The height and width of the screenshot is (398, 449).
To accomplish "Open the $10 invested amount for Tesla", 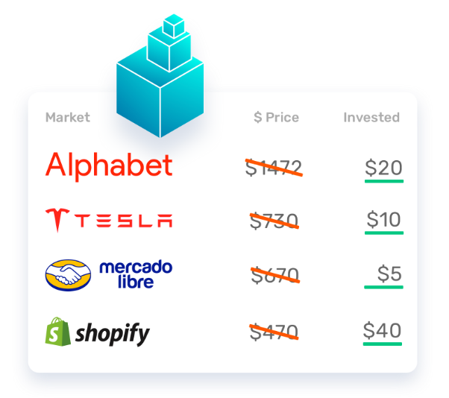I will (x=383, y=221).
